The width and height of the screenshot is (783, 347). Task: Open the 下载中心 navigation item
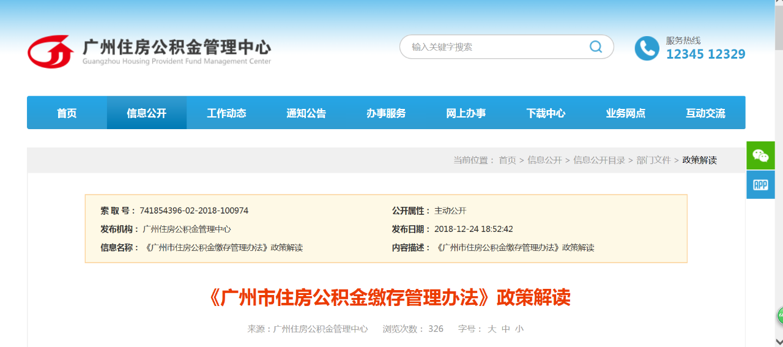tap(546, 113)
